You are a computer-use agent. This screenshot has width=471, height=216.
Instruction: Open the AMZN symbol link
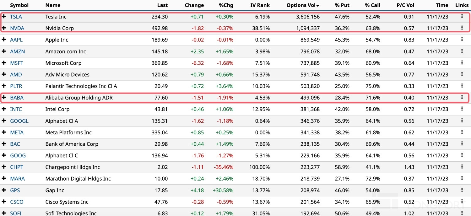click(x=18, y=51)
